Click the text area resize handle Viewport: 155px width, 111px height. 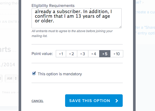pos(120,26)
